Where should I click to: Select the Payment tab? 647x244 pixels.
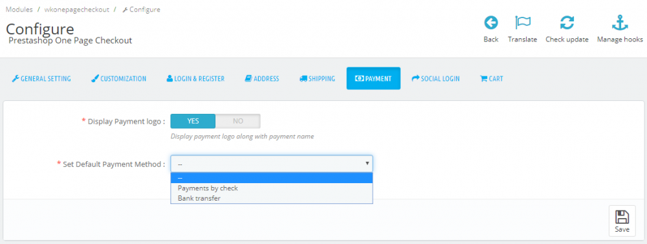[x=373, y=78]
